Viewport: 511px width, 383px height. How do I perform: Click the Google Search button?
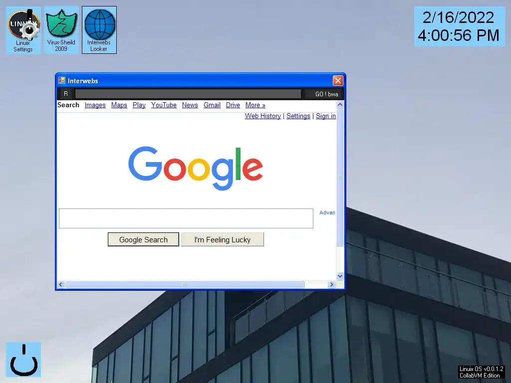pyautogui.click(x=143, y=239)
